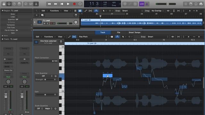Expand the Track TL Lead disclosure triangle
The width and height of the screenshot is (205, 115).
[3, 39]
